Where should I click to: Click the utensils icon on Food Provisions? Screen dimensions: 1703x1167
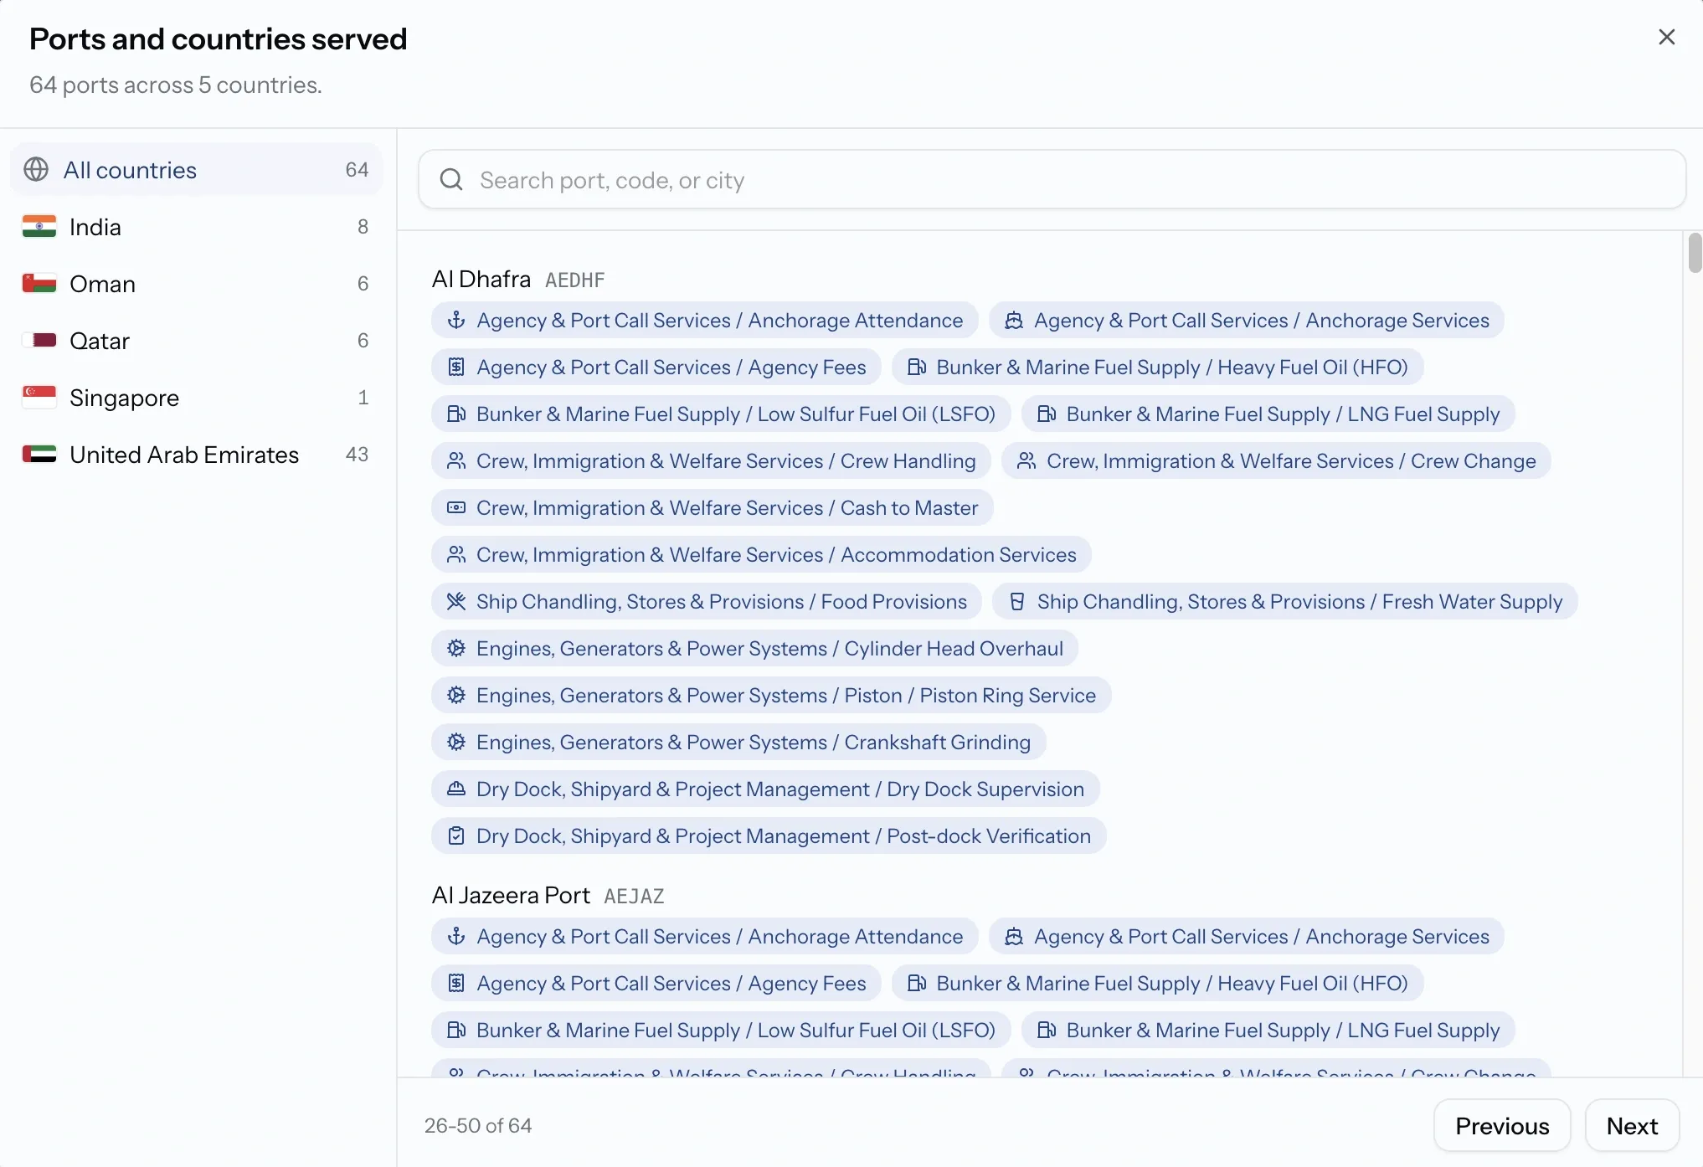point(456,602)
